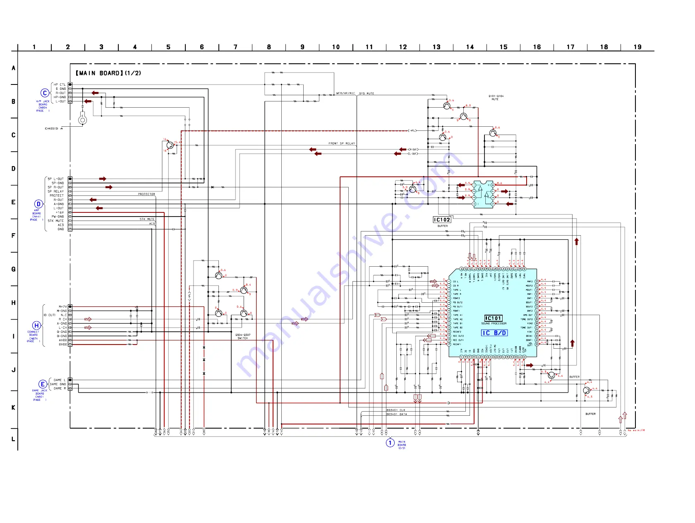Image resolution: width=695 pixels, height=523 pixels.
Task: Click the GAME L pin label
Action: pyautogui.click(x=60, y=380)
